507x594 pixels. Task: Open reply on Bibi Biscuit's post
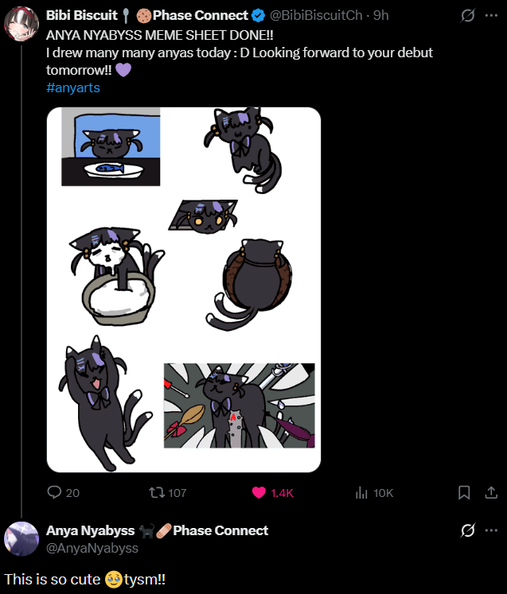[63, 492]
